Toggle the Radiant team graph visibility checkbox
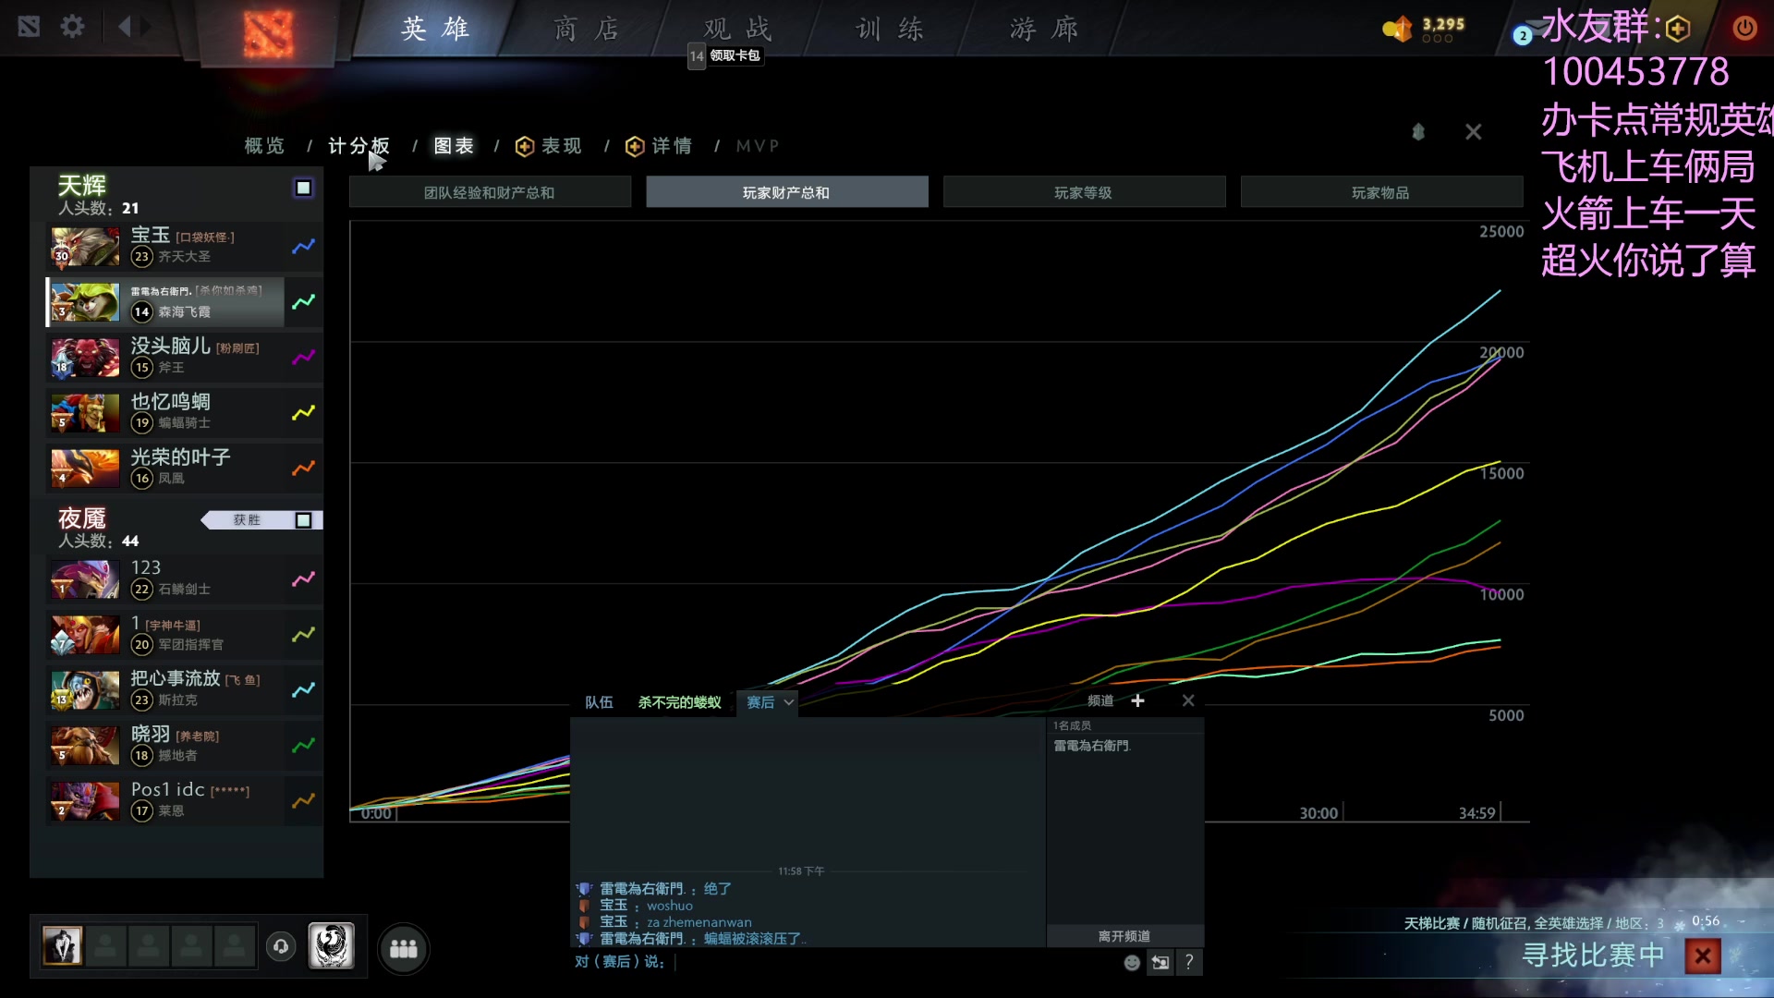The height and width of the screenshot is (998, 1774). point(303,188)
